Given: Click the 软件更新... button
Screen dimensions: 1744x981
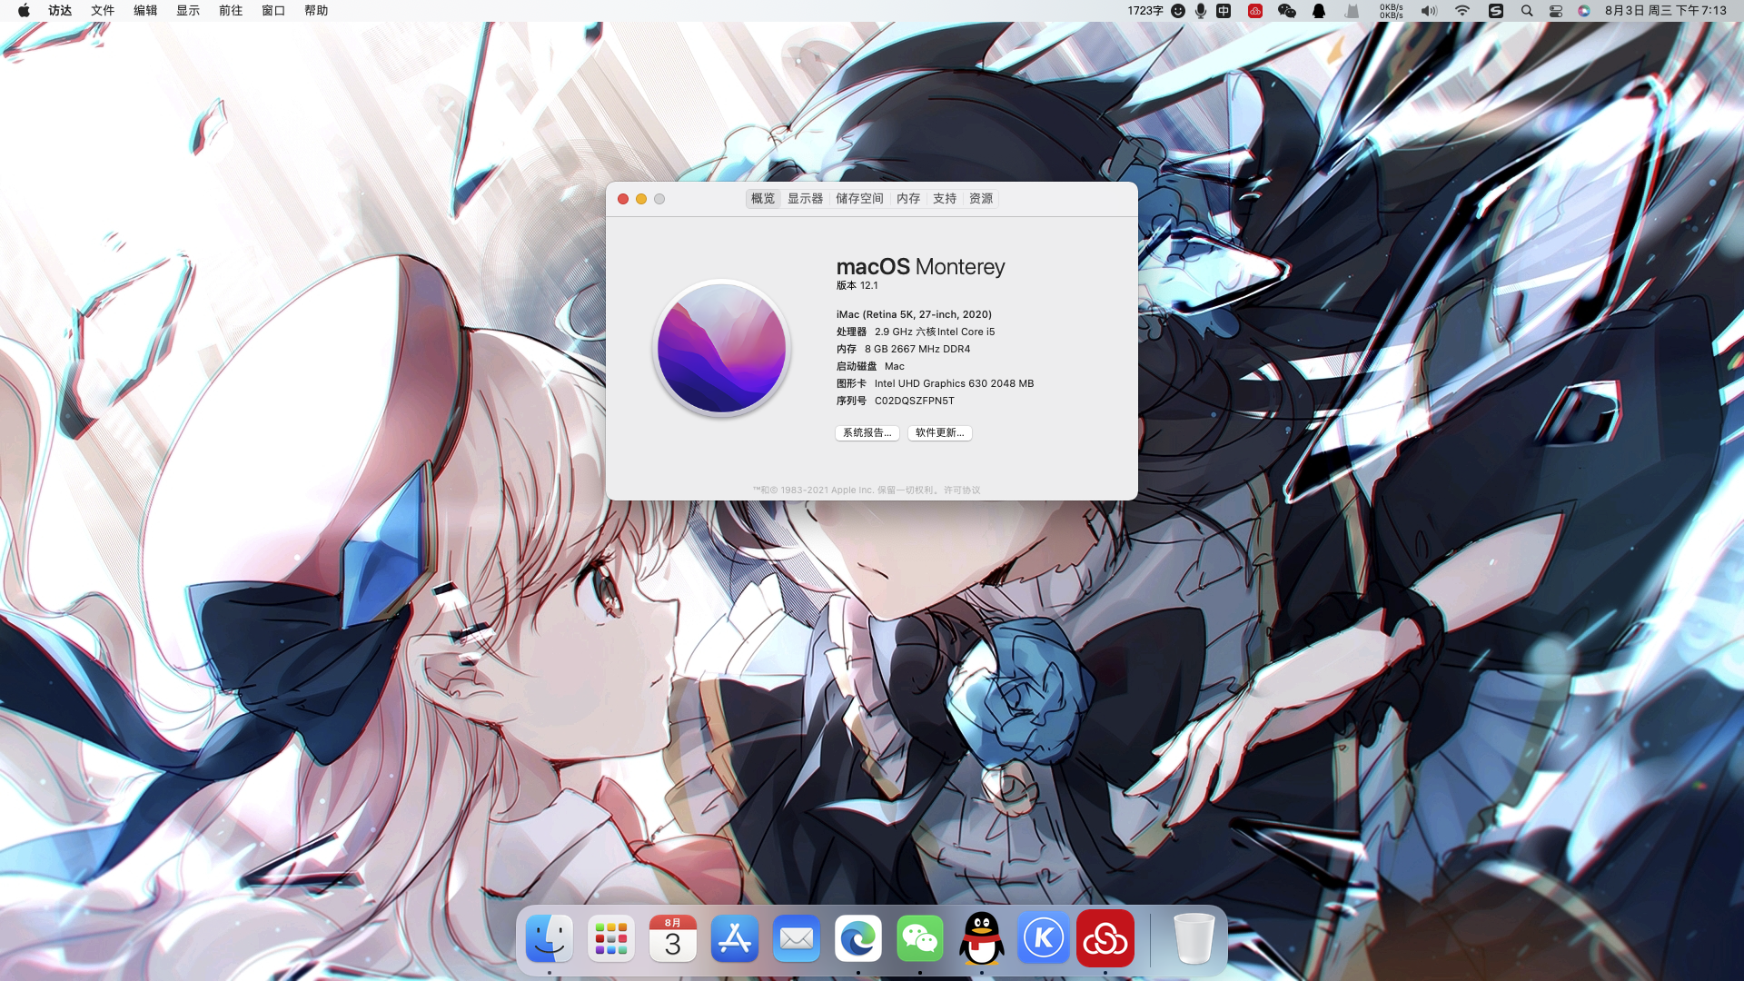Looking at the screenshot, I should click(x=939, y=433).
